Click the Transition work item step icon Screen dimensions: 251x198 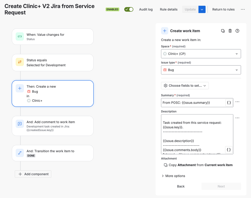pos(20,153)
